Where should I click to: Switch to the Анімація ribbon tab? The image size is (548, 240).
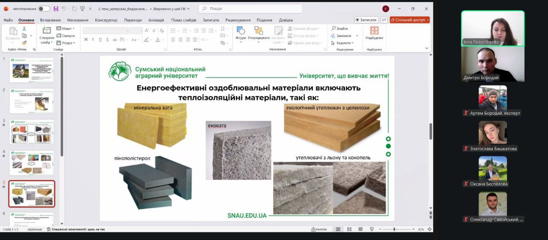[x=156, y=20]
